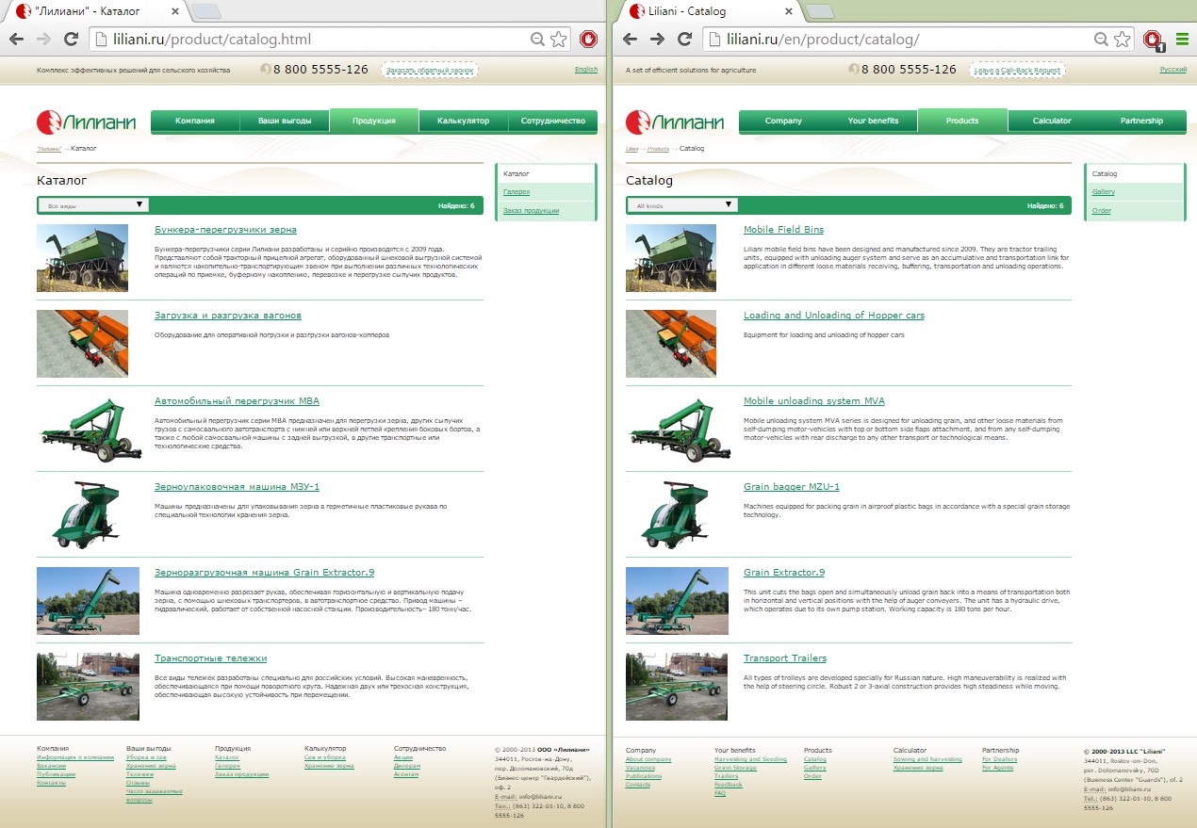Open Галерея sidebar link
Viewport: 1197px width, 828px height.
coord(517,192)
